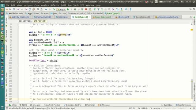Click the Copy toolbar icon
This screenshot has height=110, width=196.
(30, 9)
